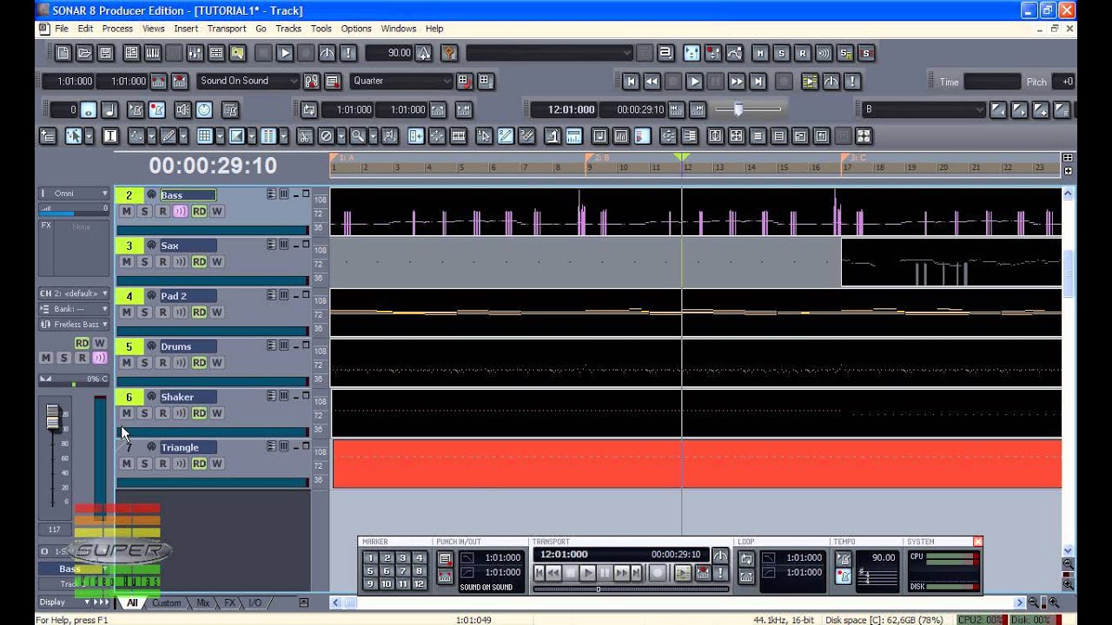1112x625 pixels.
Task: Open the Process menu
Action: coord(117,29)
